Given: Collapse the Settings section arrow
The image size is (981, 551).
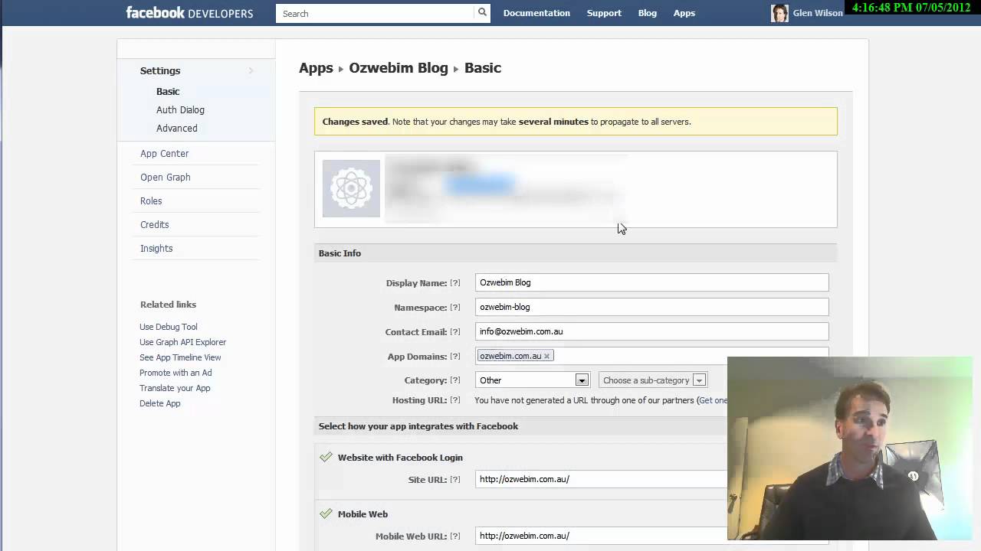Looking at the screenshot, I should (251, 70).
